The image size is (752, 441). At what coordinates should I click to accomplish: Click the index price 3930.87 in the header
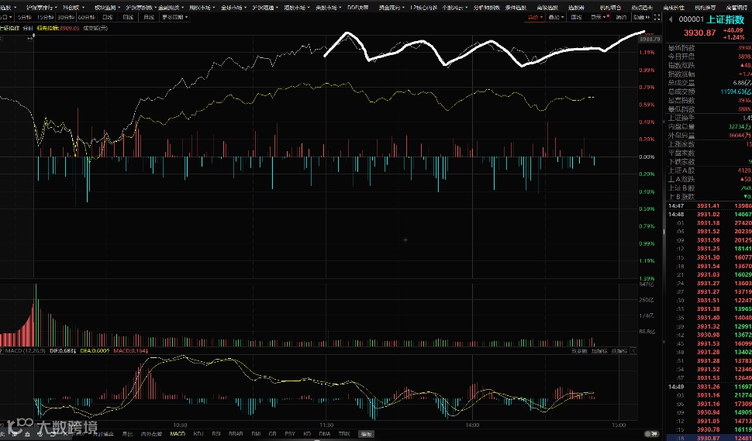point(699,33)
